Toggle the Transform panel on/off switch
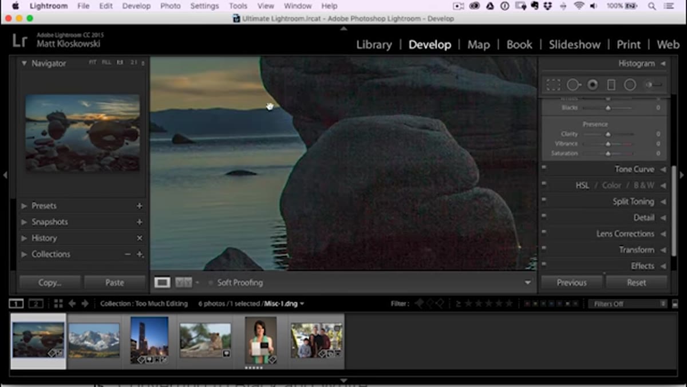This screenshot has width=687, height=387. coord(544,248)
